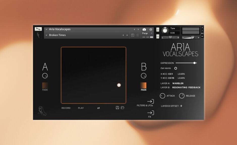Click the open folder icon under XY pad
The image size is (237, 145).
(x=123, y=108)
